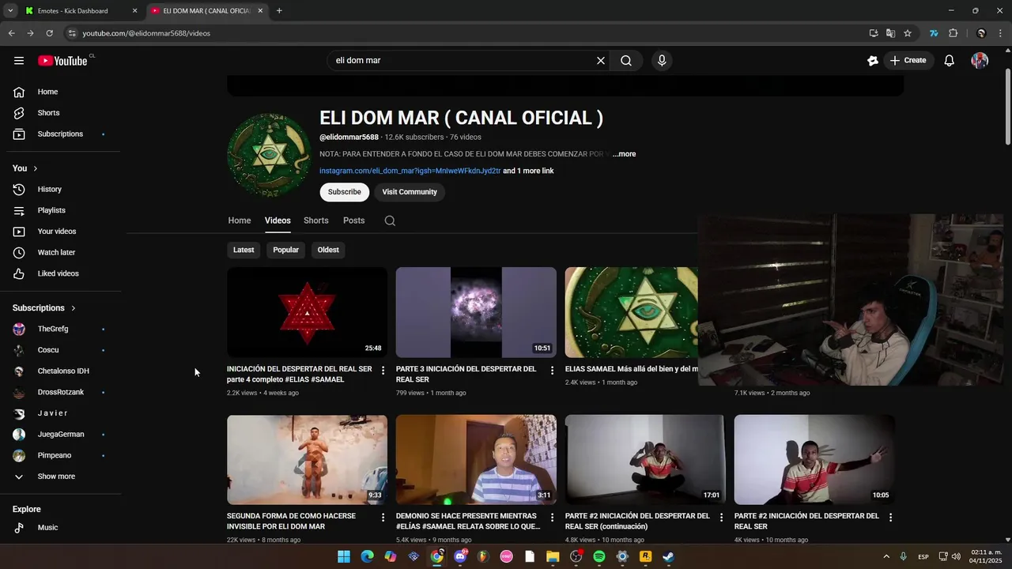Open the 9:33 invisible video thumbnail
The height and width of the screenshot is (569, 1012).
pos(307,460)
